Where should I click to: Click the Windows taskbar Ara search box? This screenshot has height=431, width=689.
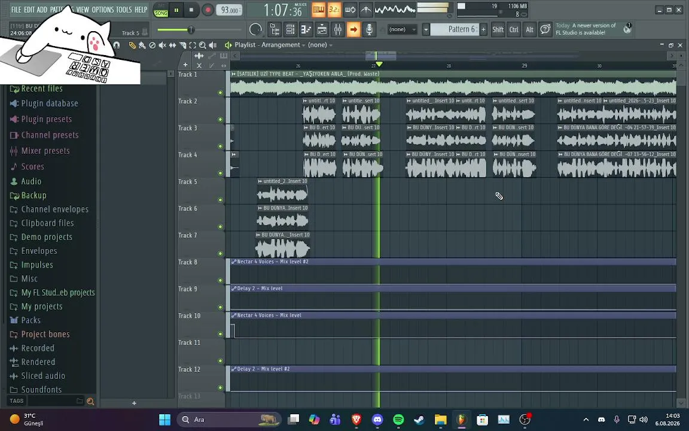coord(228,420)
